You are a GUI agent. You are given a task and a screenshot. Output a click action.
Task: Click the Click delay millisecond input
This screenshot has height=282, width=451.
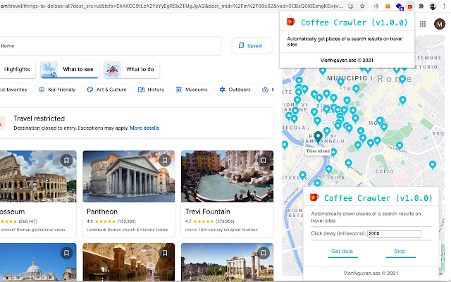pos(394,233)
